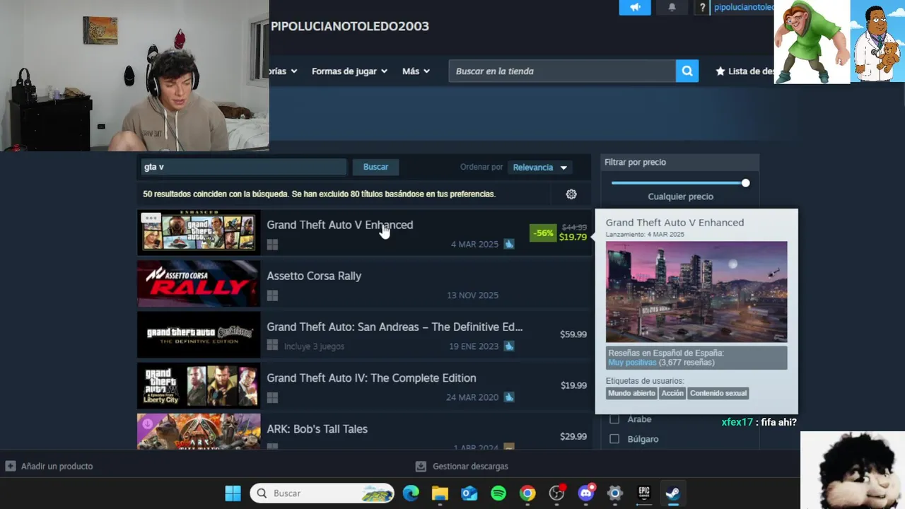The image size is (905, 509).
Task: Click the 'Incluye 3 juegos' label
Action: click(314, 346)
